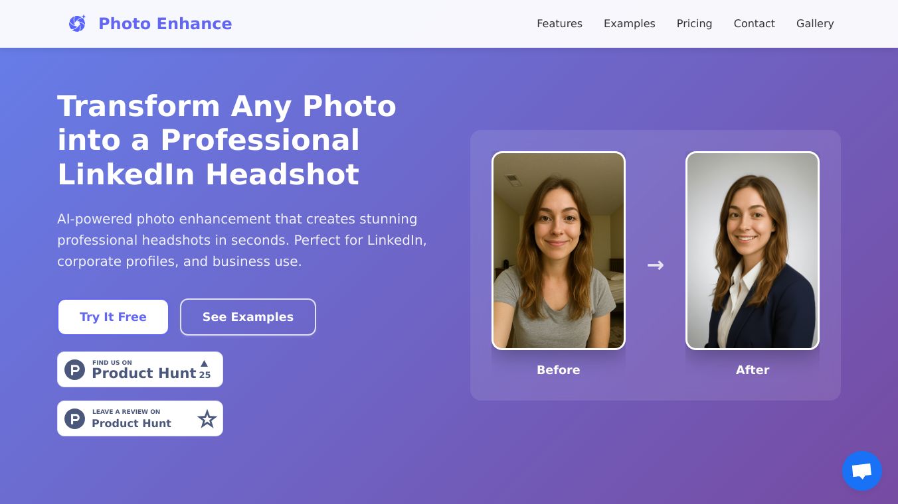The width and height of the screenshot is (898, 504).
Task: Open the Leave a Review on Product Hunt badge
Action: click(140, 418)
